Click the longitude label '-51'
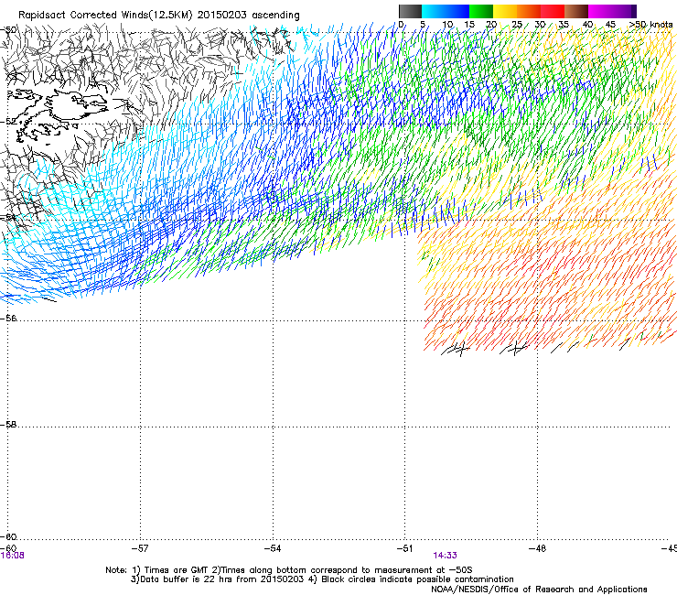Screen dimensions: 677x595 (x=404, y=548)
